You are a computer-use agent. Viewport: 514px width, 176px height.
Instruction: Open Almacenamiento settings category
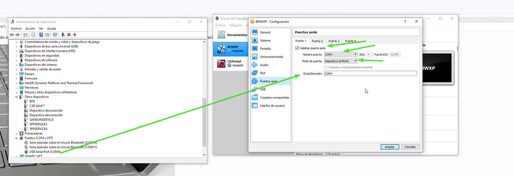[270, 57]
